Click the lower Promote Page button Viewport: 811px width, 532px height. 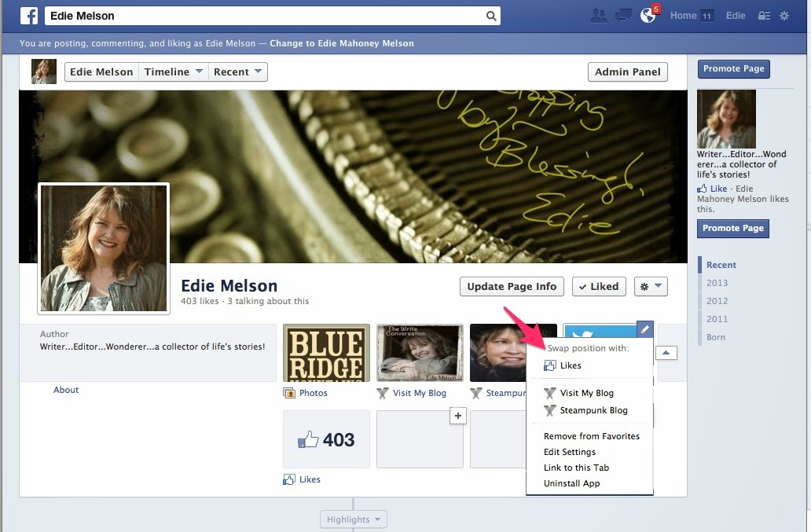tap(733, 228)
